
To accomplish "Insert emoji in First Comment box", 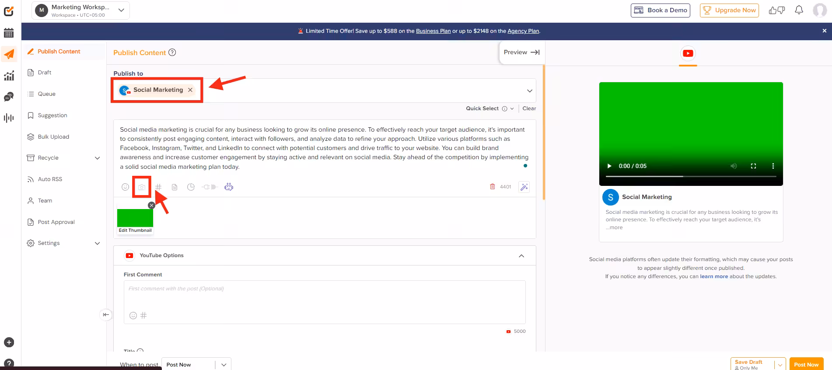I will pos(133,315).
